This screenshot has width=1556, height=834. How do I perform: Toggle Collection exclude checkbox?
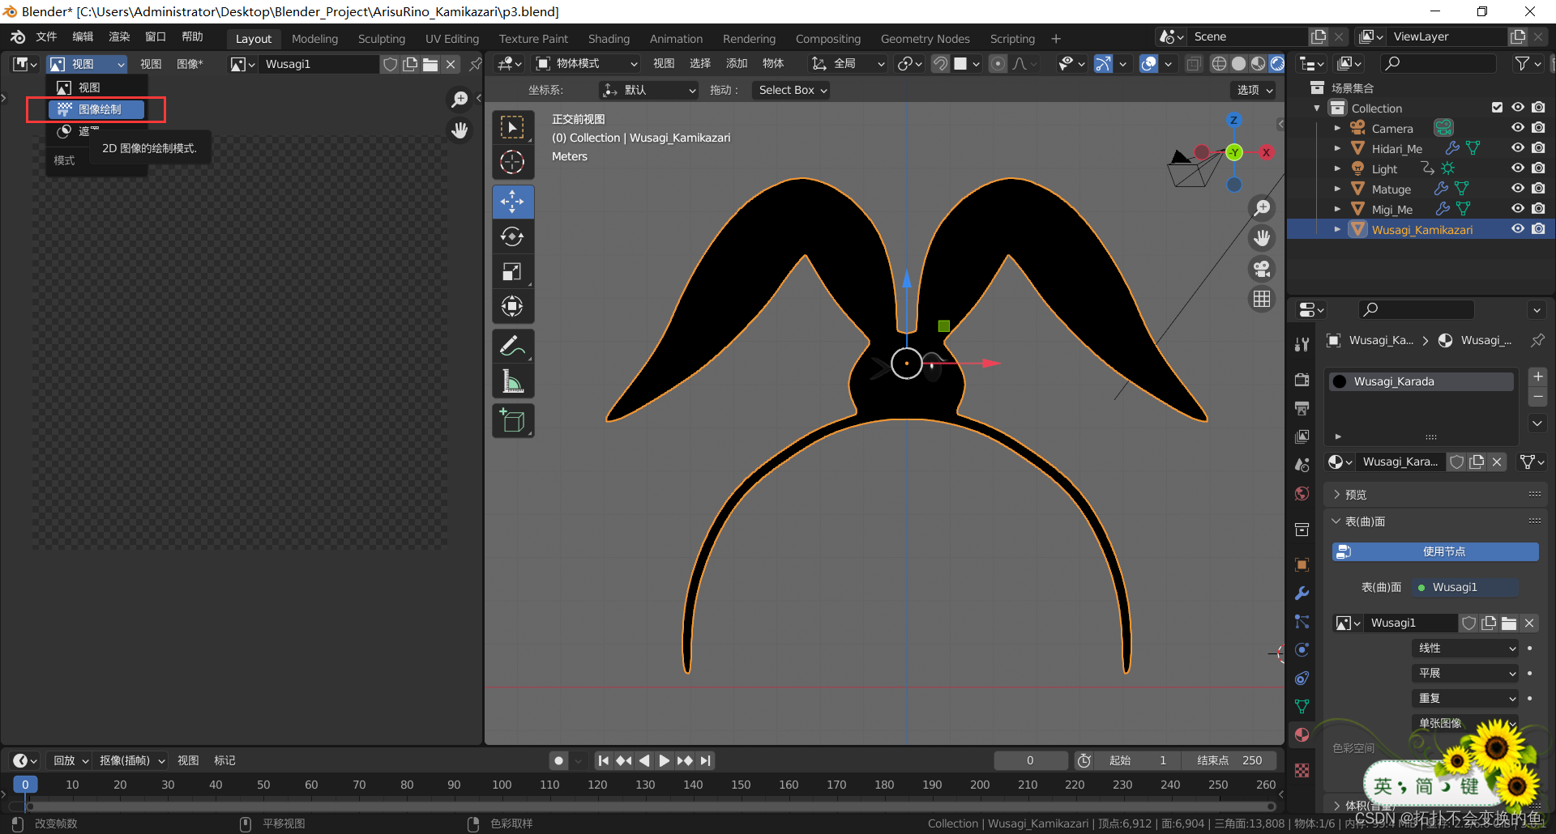[x=1497, y=108]
